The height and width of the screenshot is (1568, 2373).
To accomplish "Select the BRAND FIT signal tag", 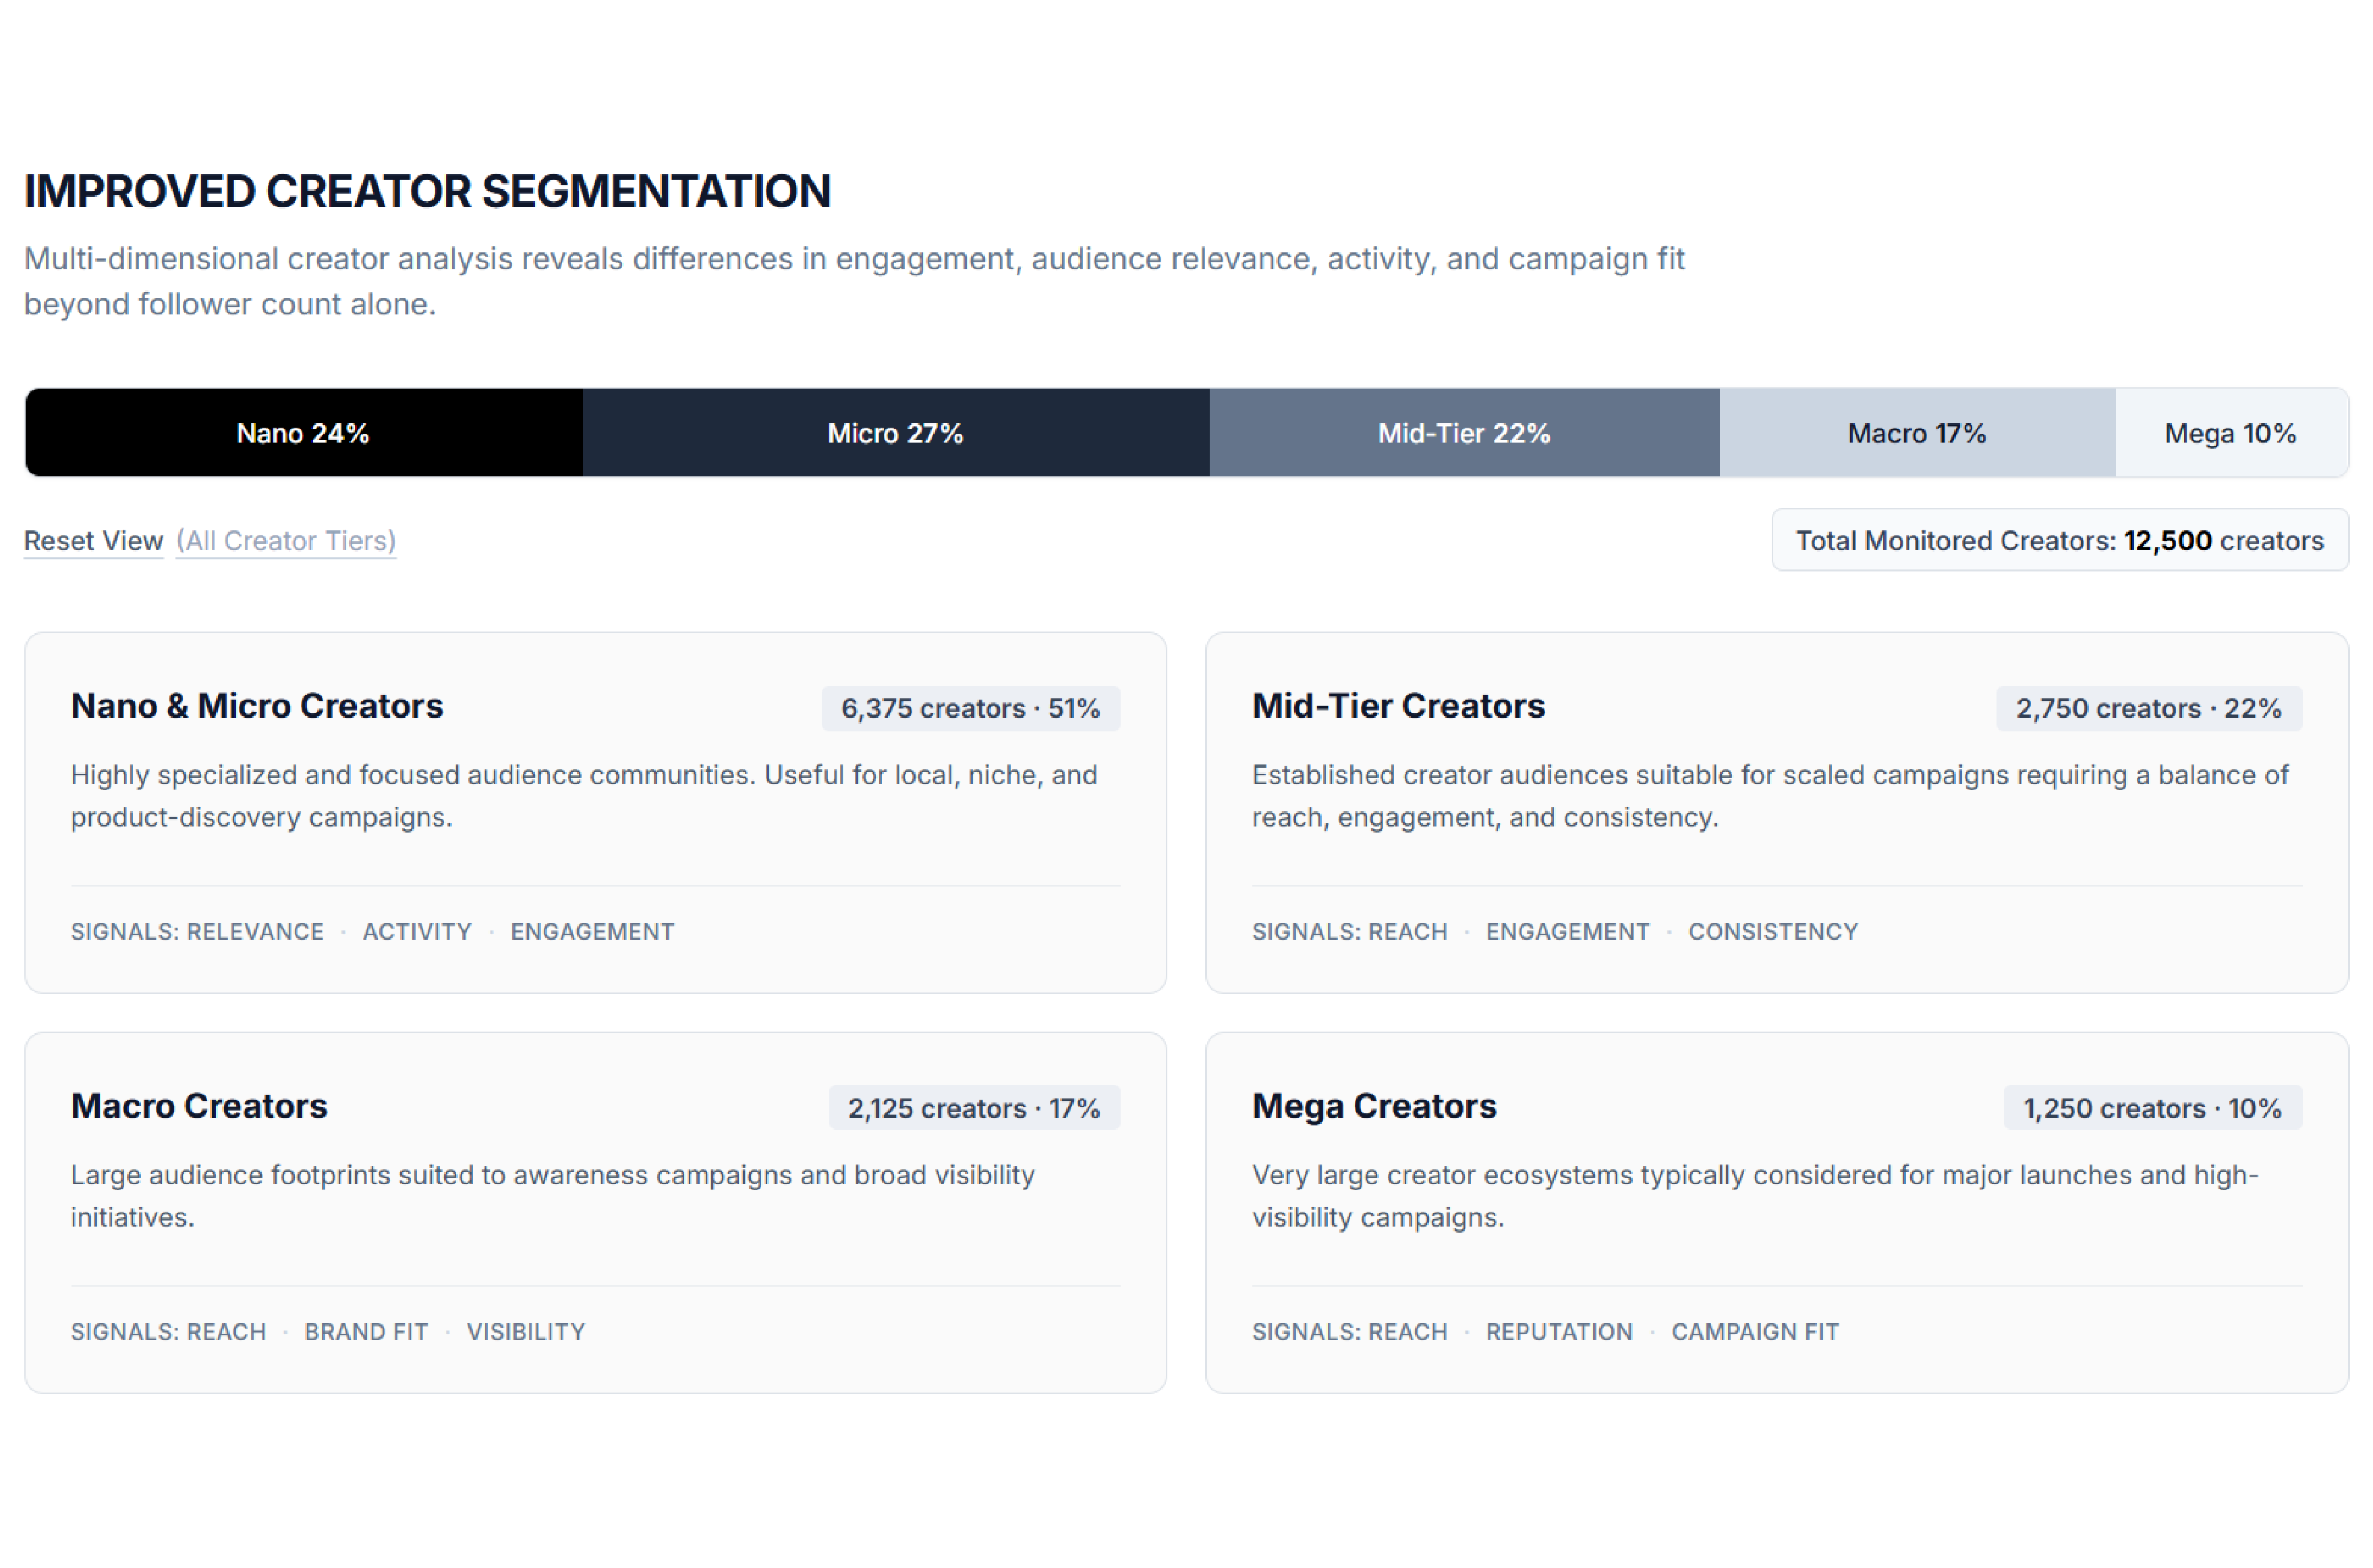I will coord(367,1332).
